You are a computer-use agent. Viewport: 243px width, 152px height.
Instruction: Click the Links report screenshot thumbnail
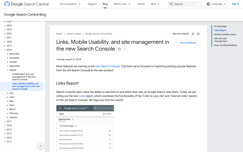pos(85,129)
